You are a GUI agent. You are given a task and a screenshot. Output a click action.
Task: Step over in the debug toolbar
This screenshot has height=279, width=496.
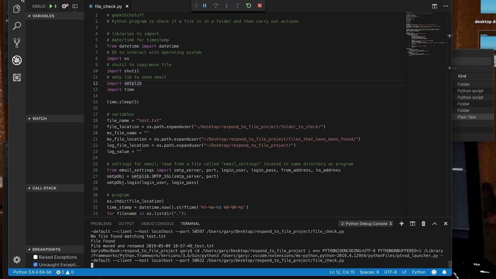[216, 5]
